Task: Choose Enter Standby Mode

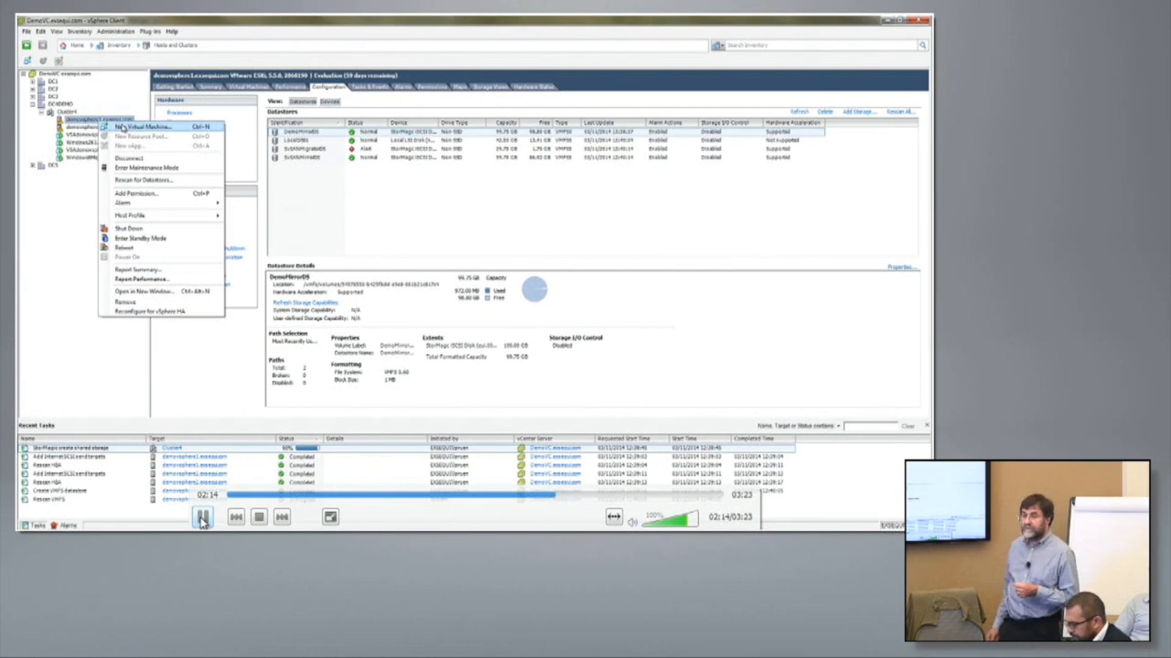Action: [x=162, y=238]
